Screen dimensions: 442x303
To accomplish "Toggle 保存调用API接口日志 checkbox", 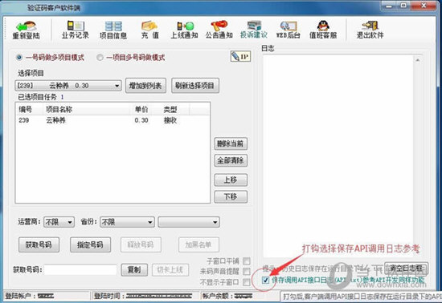I will point(265,280).
